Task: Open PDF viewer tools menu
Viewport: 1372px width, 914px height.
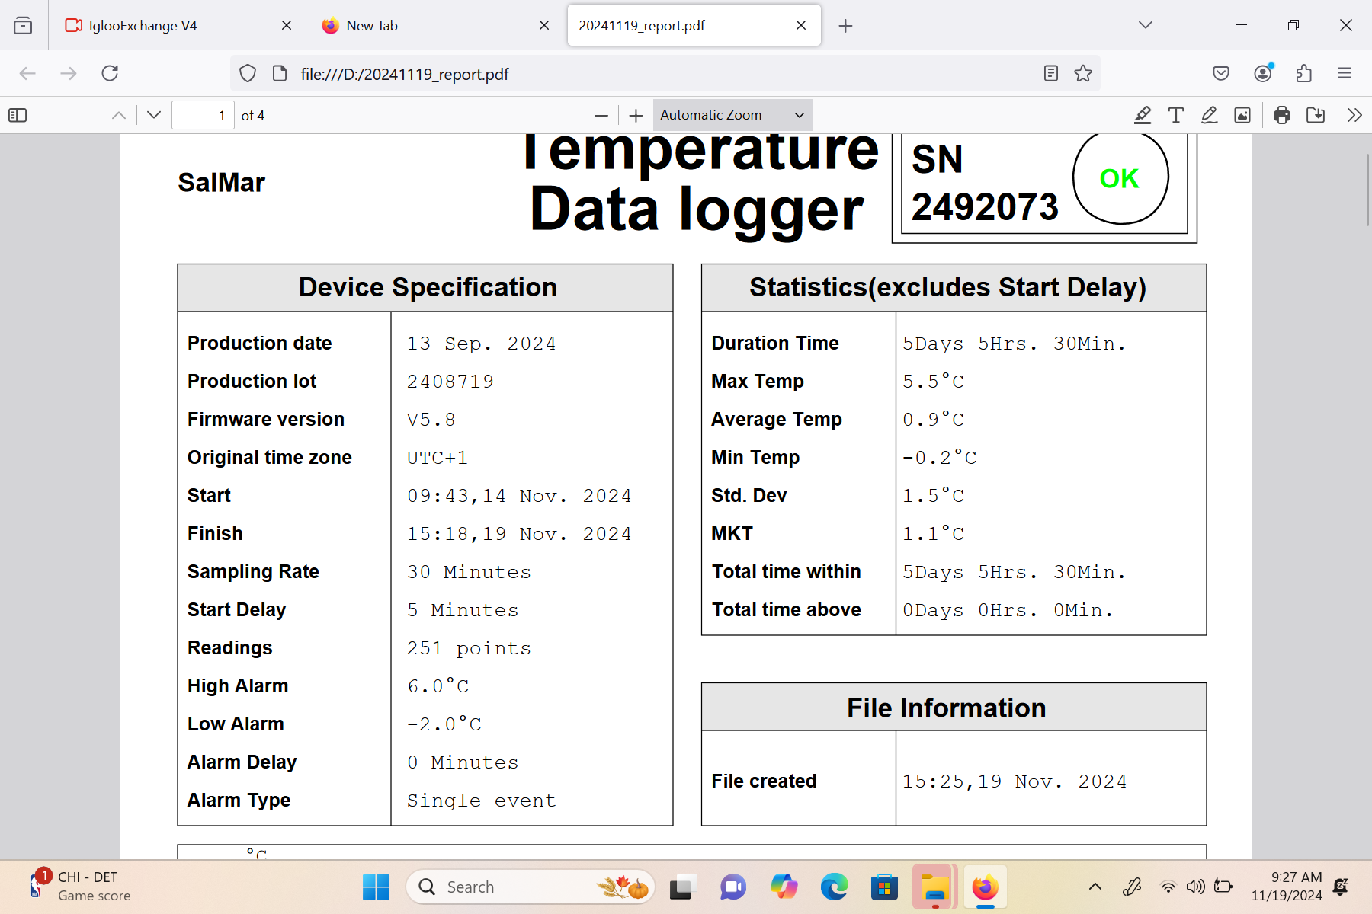Action: 1354,115
